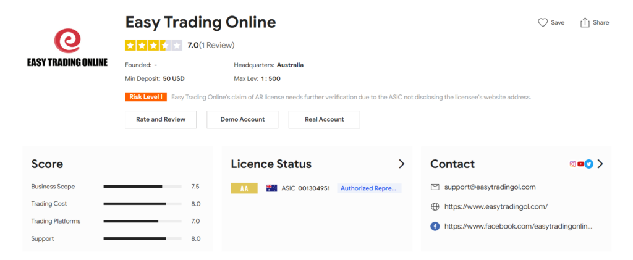Click the Risk Level I badge
Viewport: 633px width, 260px height.
coord(146,97)
